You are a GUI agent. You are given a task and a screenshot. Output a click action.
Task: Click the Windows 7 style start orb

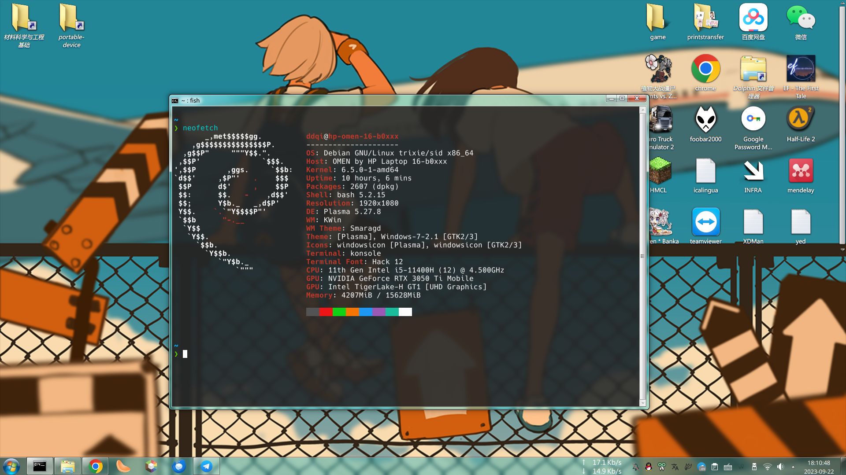click(11, 466)
